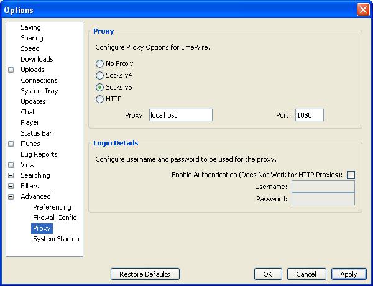Collapse the Advanced tree node
This screenshot has height=286, width=373.
pyautogui.click(x=11, y=196)
